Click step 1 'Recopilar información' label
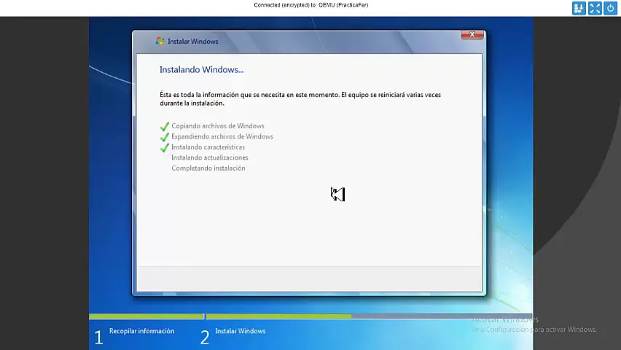 pyautogui.click(x=142, y=331)
